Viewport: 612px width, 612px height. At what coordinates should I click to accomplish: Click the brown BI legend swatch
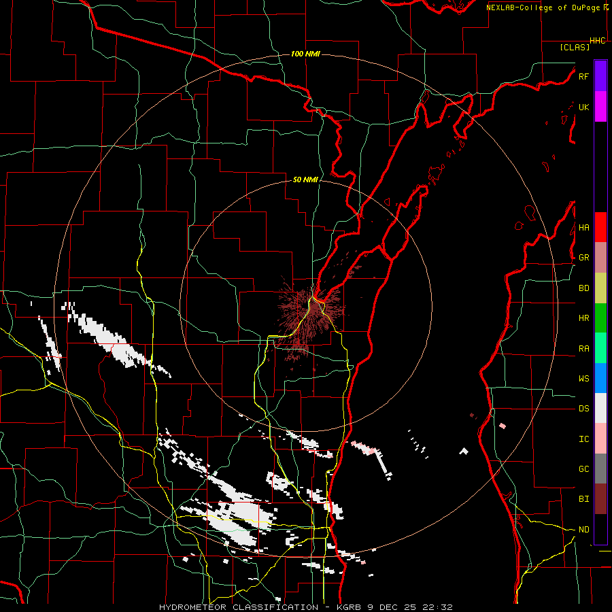click(x=600, y=499)
